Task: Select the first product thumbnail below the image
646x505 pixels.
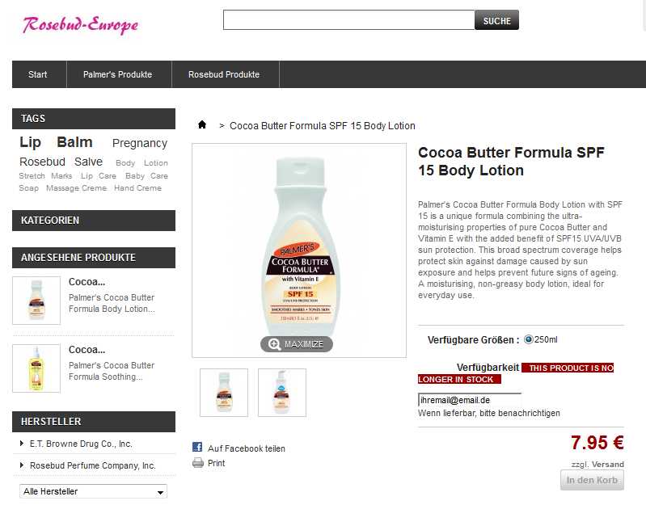Action: (x=224, y=393)
